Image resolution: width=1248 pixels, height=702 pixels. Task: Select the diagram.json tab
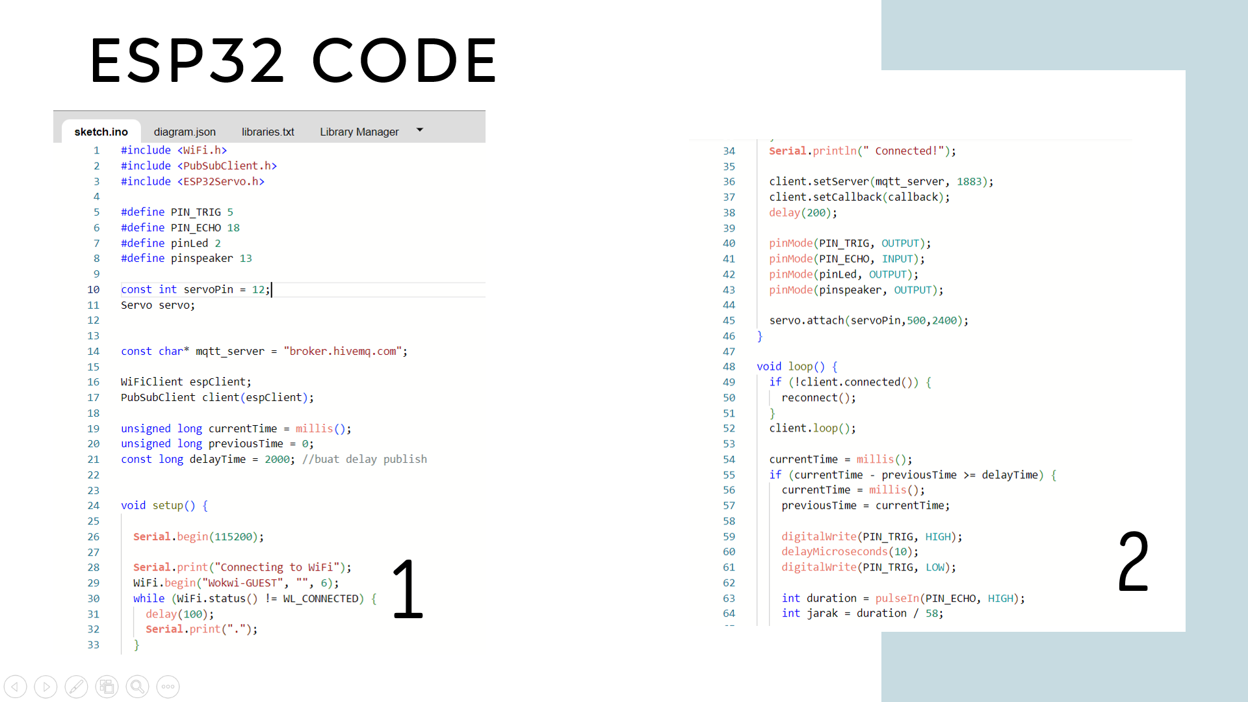(x=183, y=131)
